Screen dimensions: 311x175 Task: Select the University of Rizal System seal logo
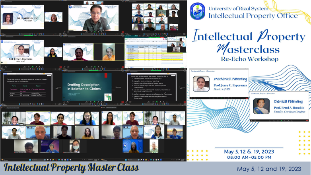(197, 11)
